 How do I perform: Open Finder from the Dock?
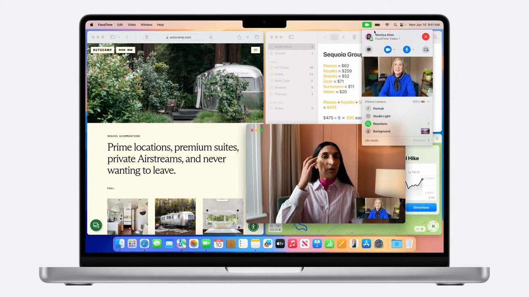click(120, 243)
